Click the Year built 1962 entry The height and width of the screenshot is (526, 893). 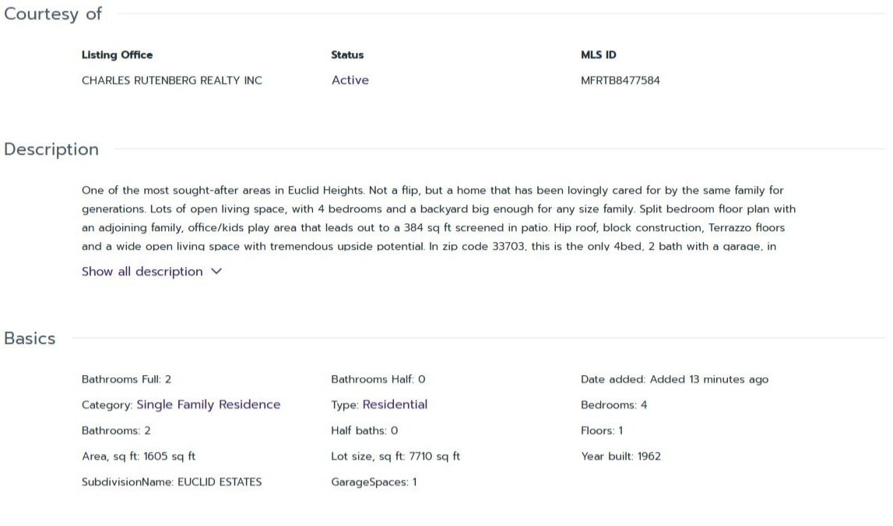(x=621, y=457)
